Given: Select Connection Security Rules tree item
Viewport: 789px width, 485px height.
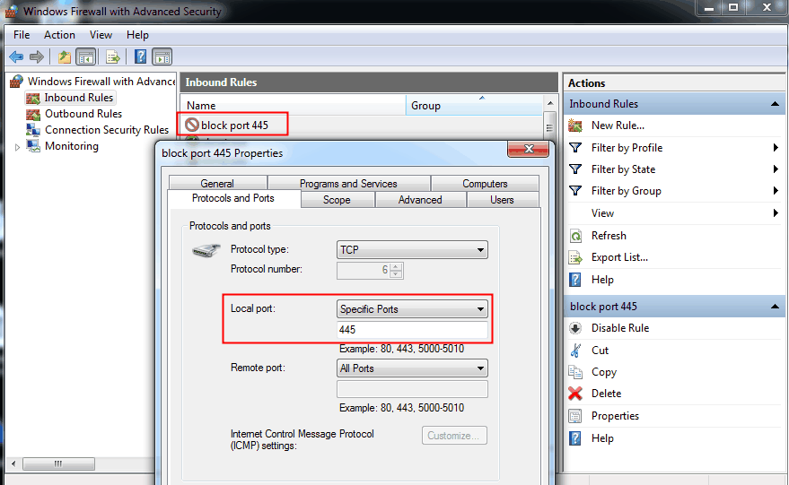Looking at the screenshot, I should (x=107, y=130).
